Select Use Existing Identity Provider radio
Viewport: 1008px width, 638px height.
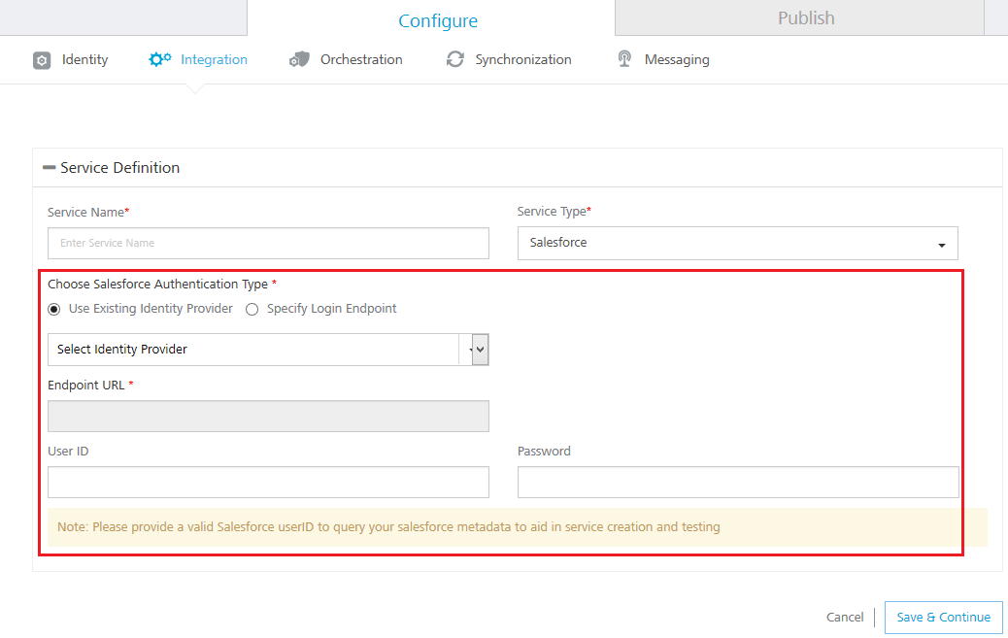tap(54, 310)
